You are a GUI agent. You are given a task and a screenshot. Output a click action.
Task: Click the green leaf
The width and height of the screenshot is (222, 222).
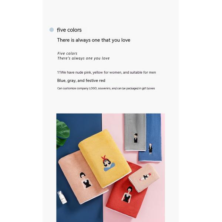click(x=62, y=135)
